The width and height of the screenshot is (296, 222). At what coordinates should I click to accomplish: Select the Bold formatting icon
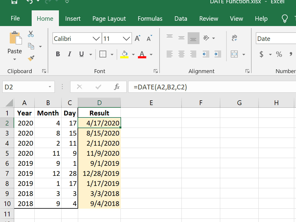click(x=58, y=54)
